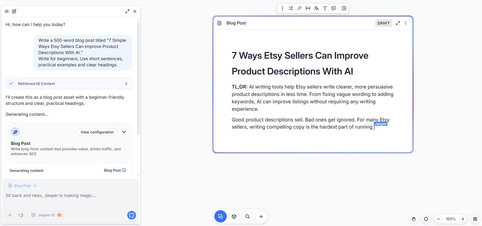
Task: Click the Blog Post pen icon in the card
Action: 15,132
